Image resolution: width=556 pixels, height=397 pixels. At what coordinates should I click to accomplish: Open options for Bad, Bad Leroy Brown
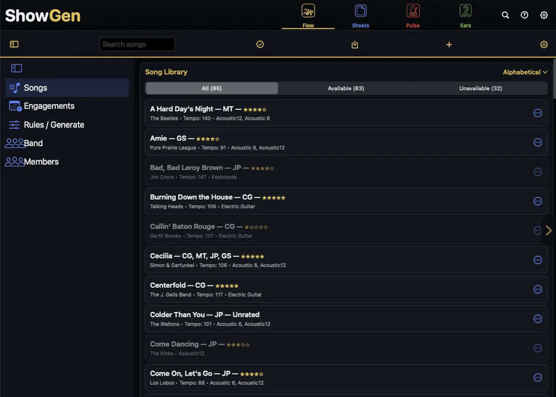[537, 172]
